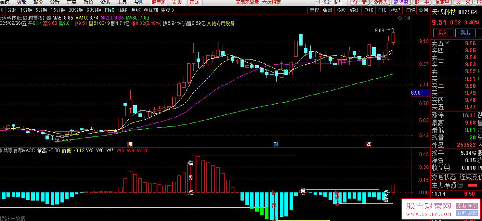
Task: Switch to the 5分钟 chart period
Action: point(41,10)
